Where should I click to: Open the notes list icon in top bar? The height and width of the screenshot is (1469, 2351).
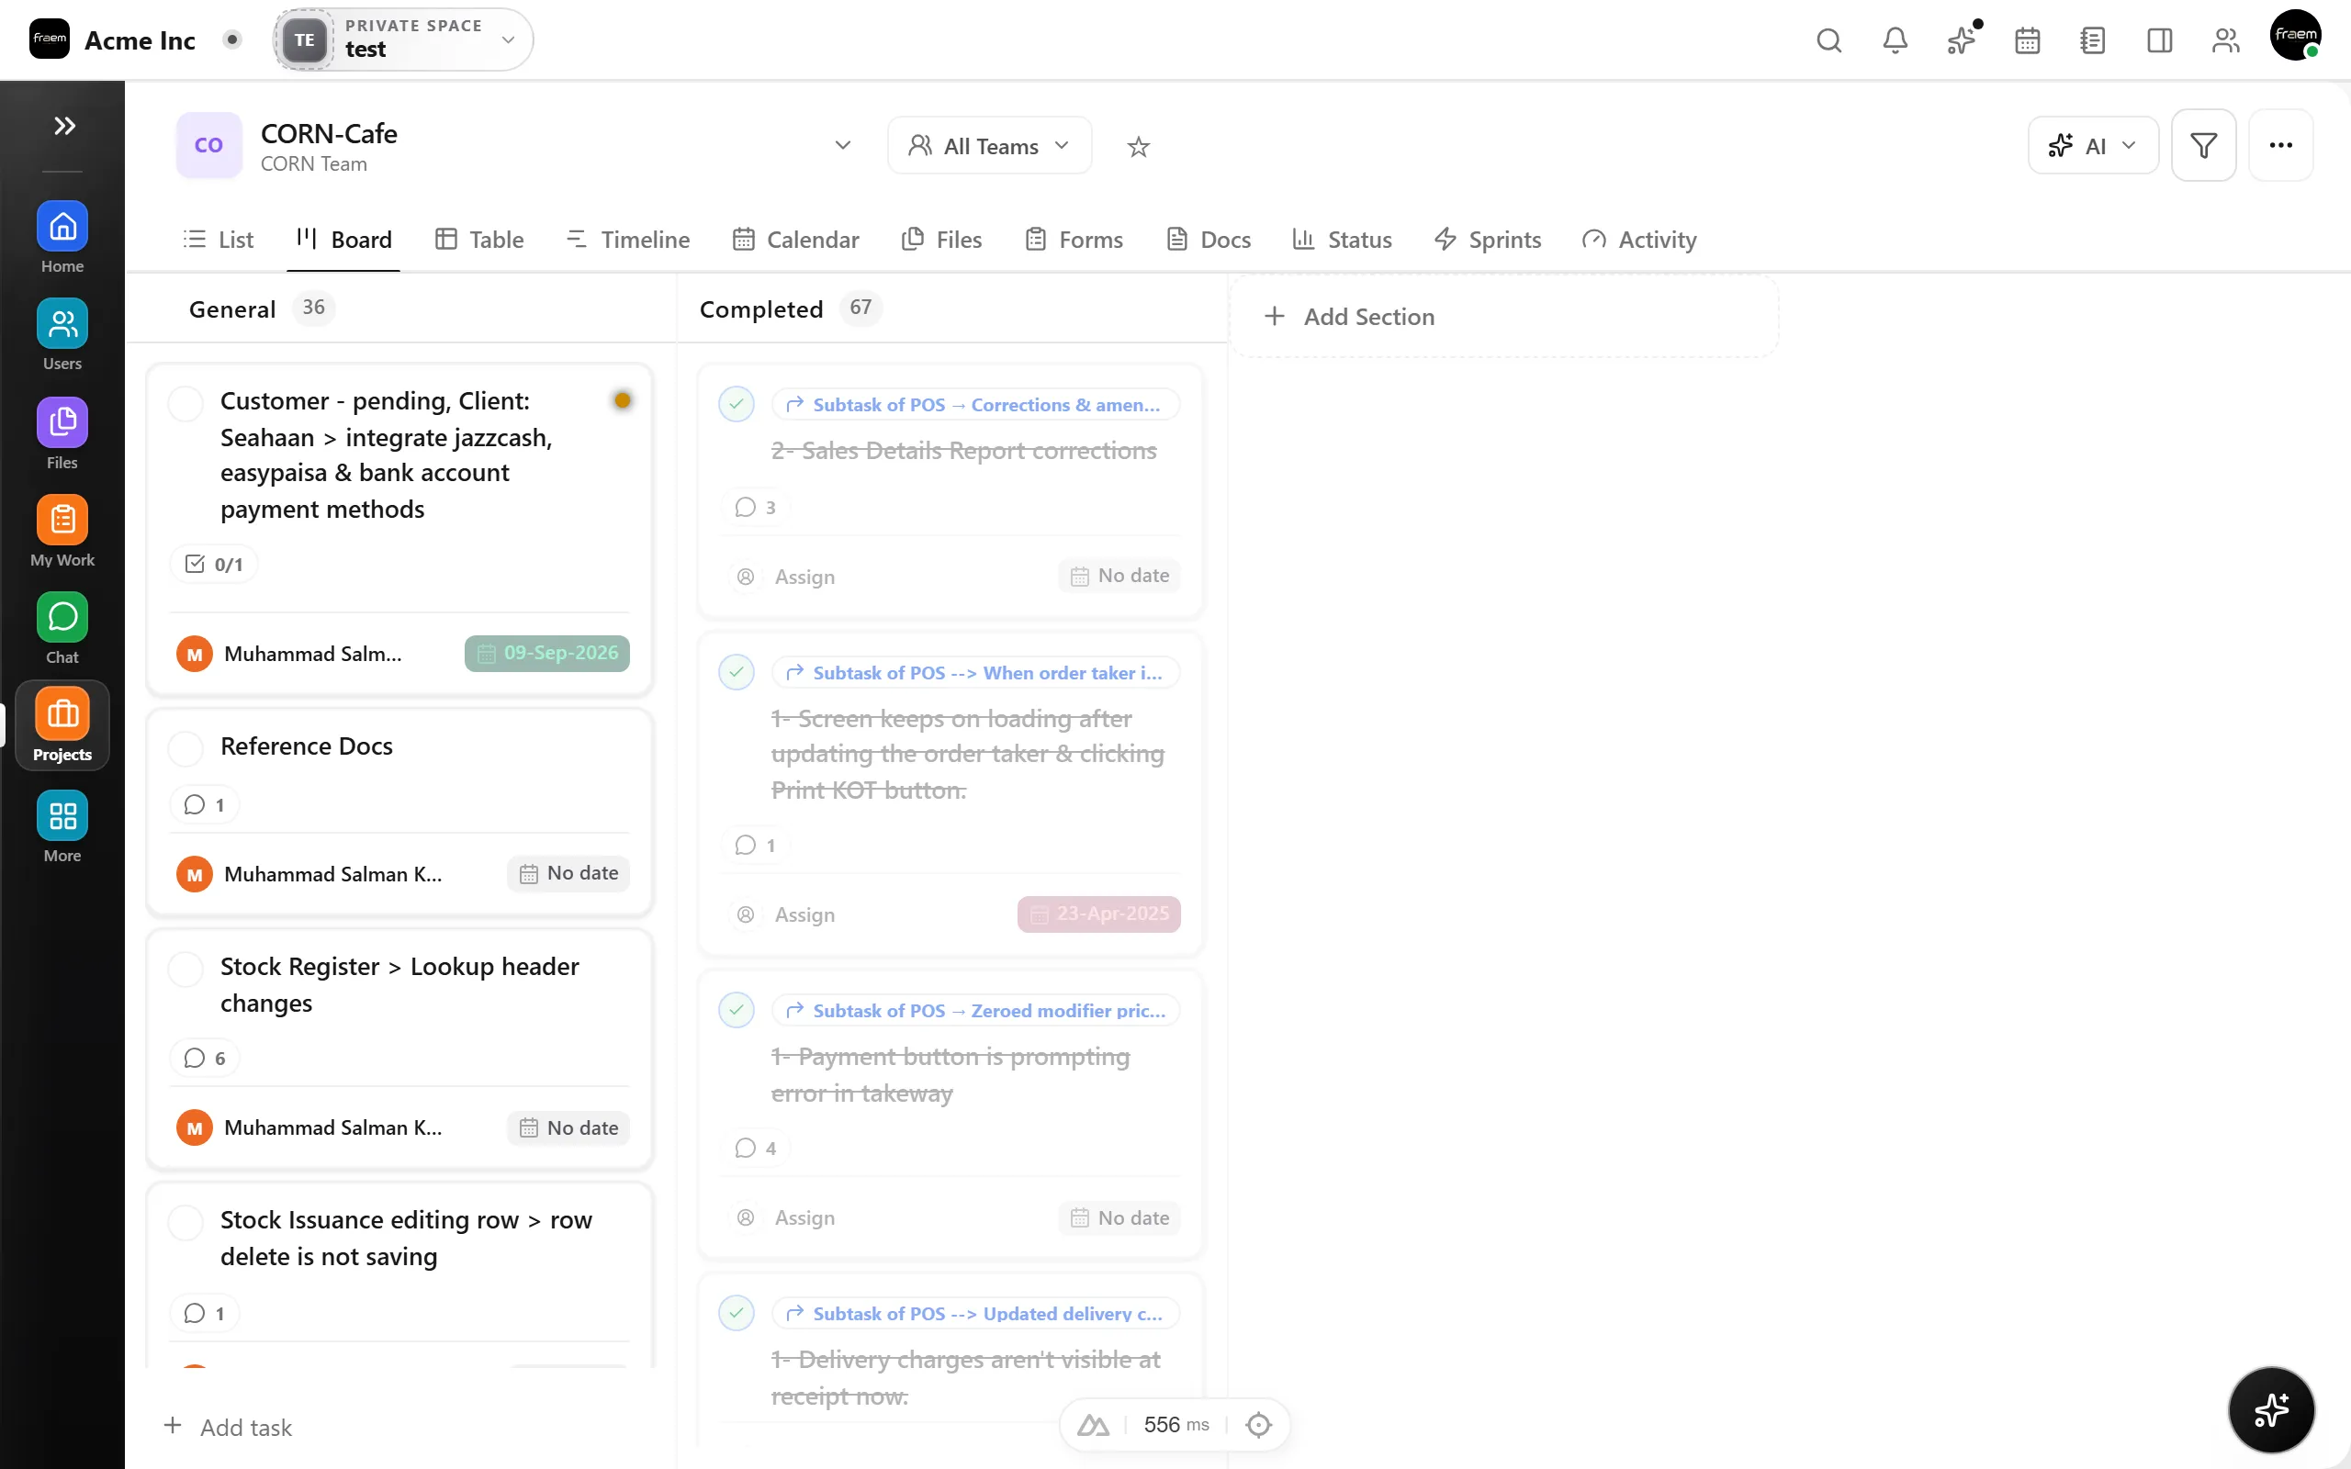click(2093, 39)
